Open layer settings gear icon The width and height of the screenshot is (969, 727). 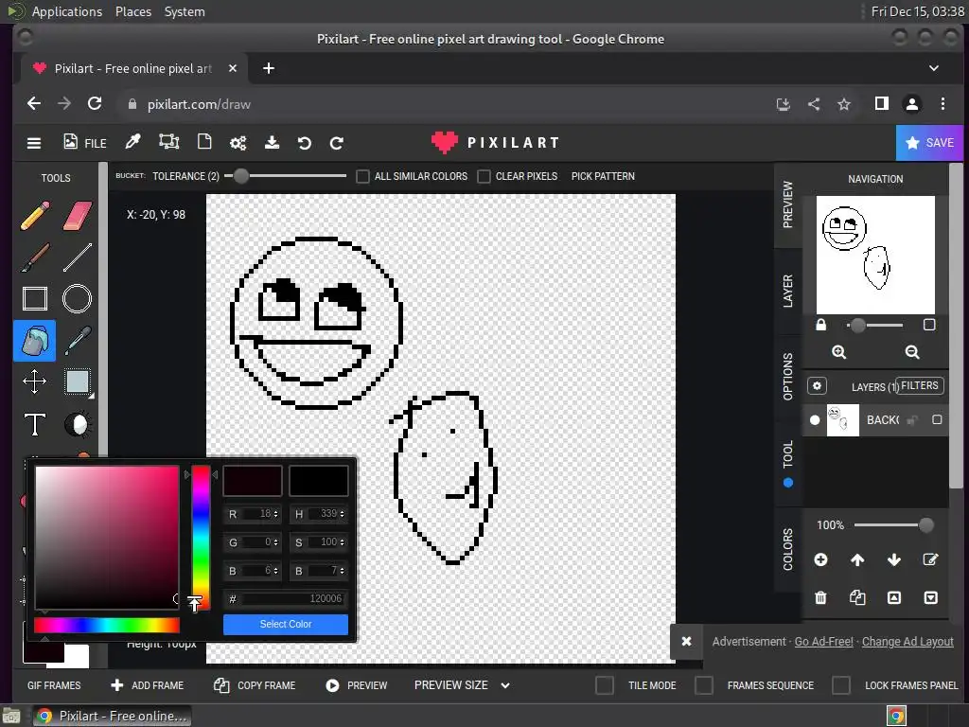(x=817, y=386)
